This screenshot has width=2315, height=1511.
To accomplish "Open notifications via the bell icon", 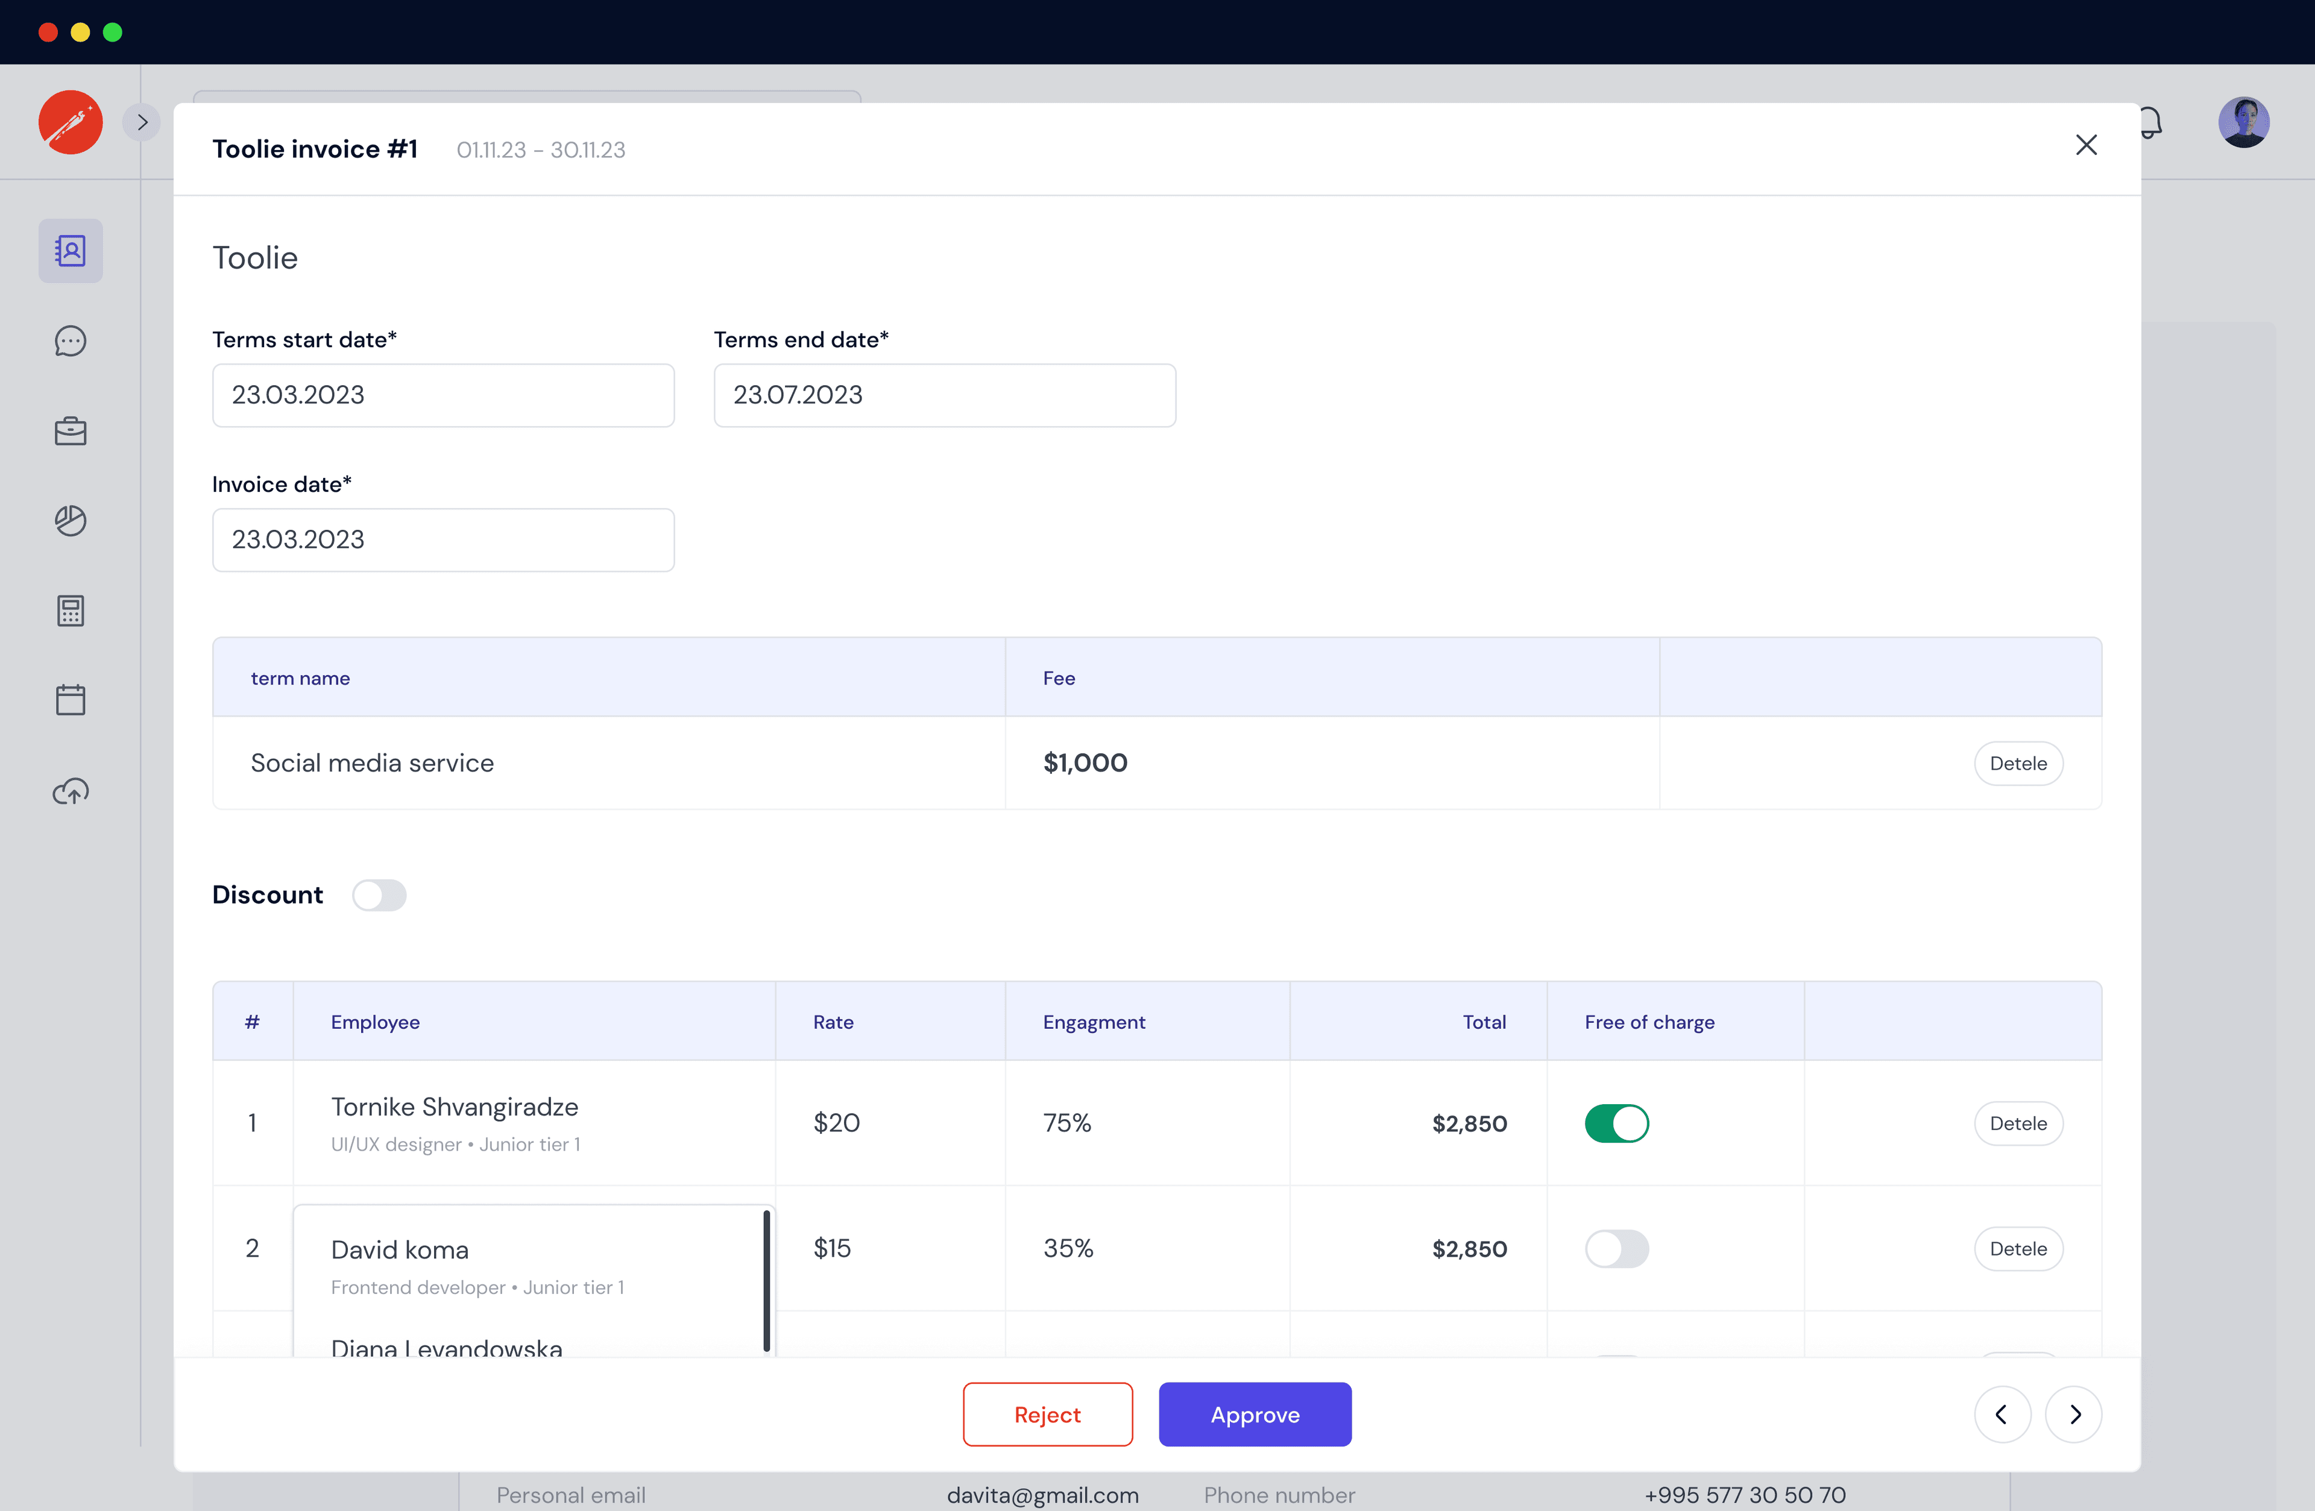I will pyautogui.click(x=2150, y=122).
